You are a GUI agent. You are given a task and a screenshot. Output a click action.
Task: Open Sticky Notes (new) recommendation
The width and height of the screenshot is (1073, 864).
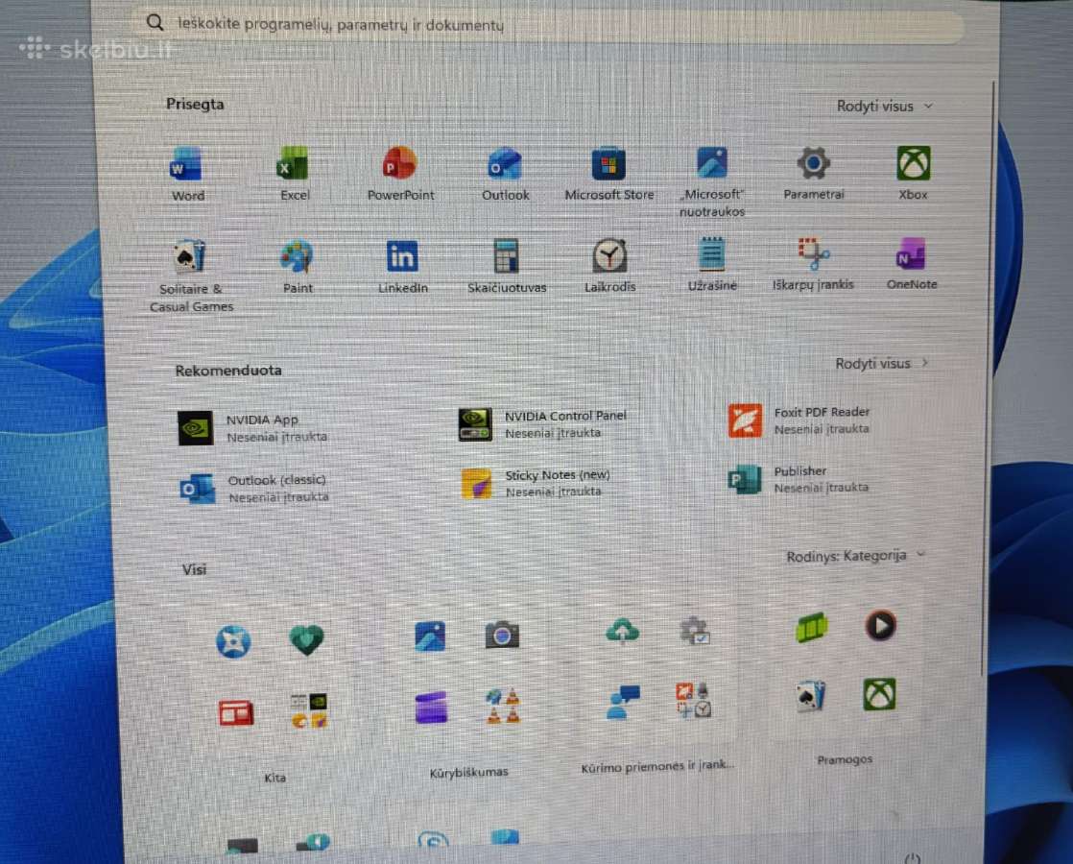click(536, 483)
